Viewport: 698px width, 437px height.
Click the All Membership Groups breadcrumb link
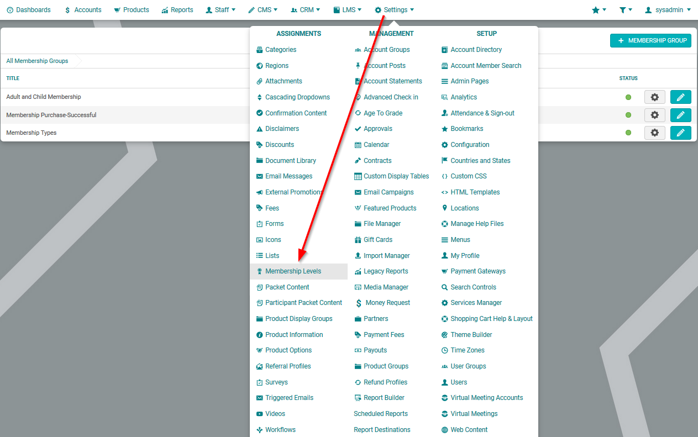tap(37, 61)
